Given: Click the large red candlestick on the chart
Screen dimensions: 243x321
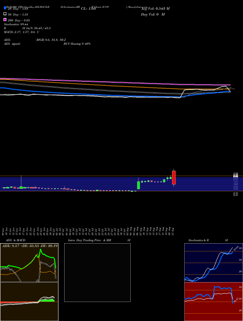Looking at the screenshot, I should coord(174,178).
